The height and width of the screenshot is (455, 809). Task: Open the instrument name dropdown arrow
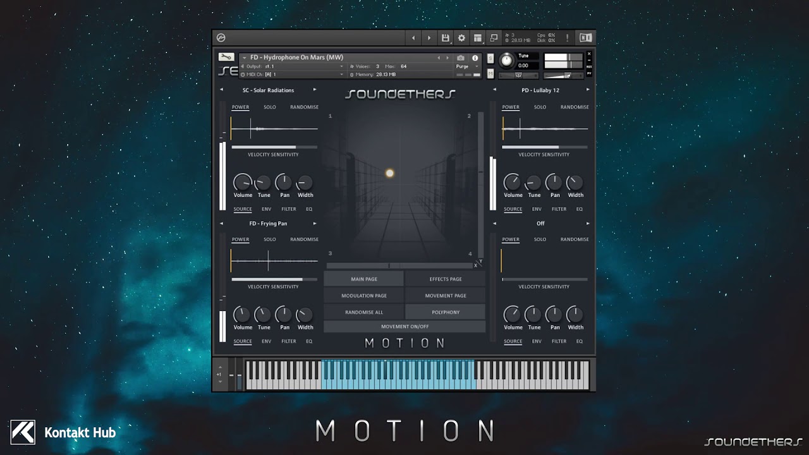[245, 58]
